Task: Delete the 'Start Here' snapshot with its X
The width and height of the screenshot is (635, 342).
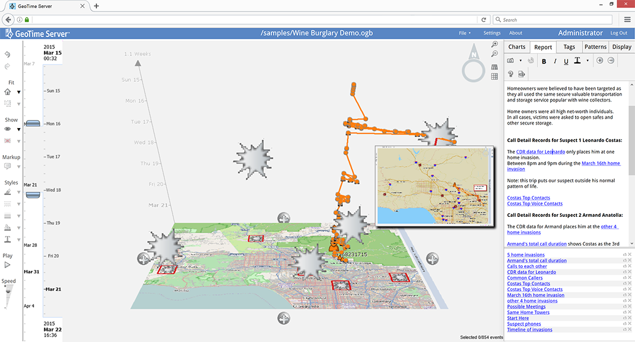Action: [630, 318]
